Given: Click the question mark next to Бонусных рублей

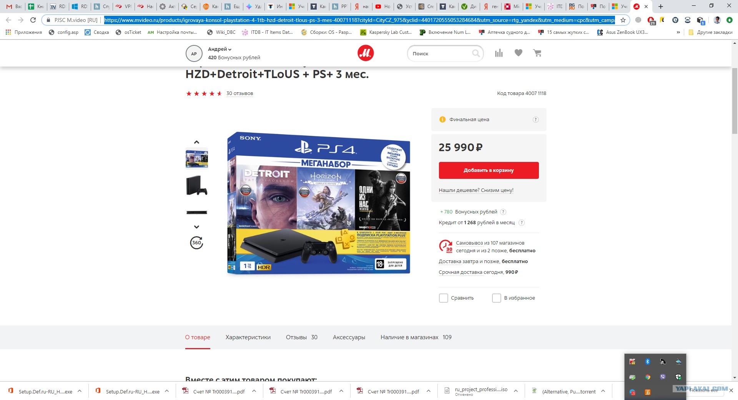Looking at the screenshot, I should tap(503, 212).
